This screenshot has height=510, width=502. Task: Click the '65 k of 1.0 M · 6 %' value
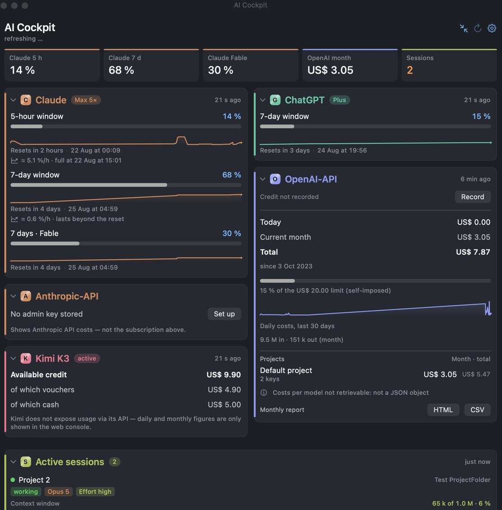coord(461,503)
